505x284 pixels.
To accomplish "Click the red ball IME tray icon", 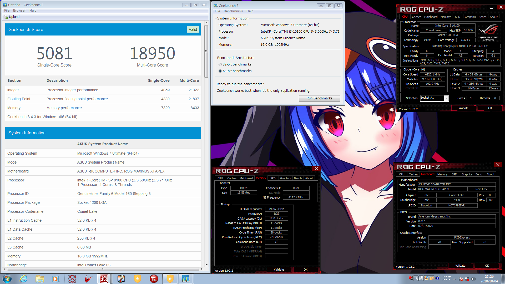I will click(411, 278).
